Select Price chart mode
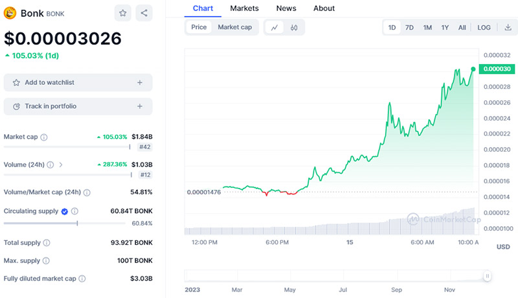The height and width of the screenshot is (298, 518). pos(199,27)
